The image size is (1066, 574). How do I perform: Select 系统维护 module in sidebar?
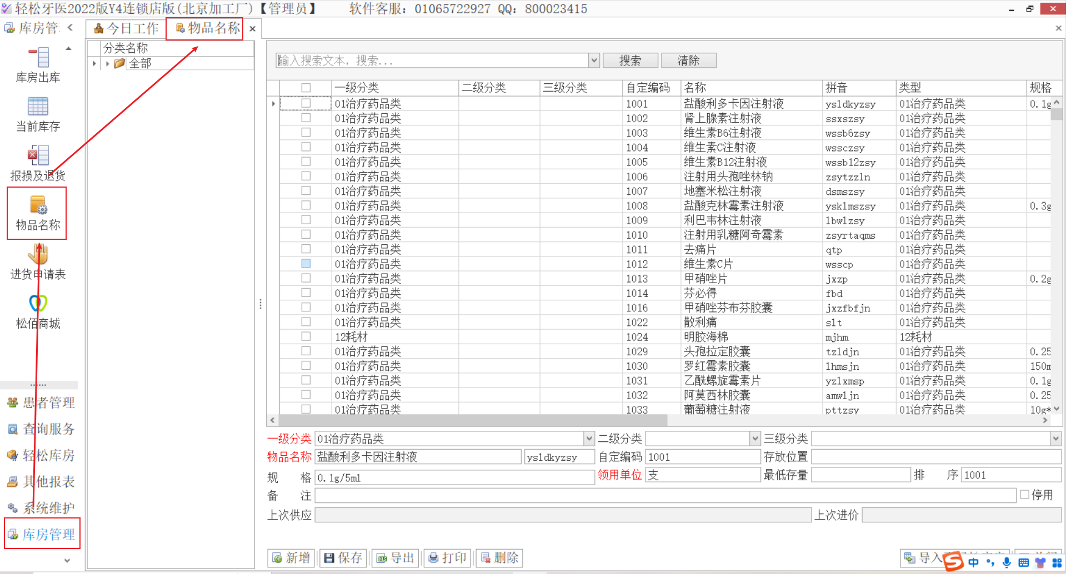(x=41, y=508)
